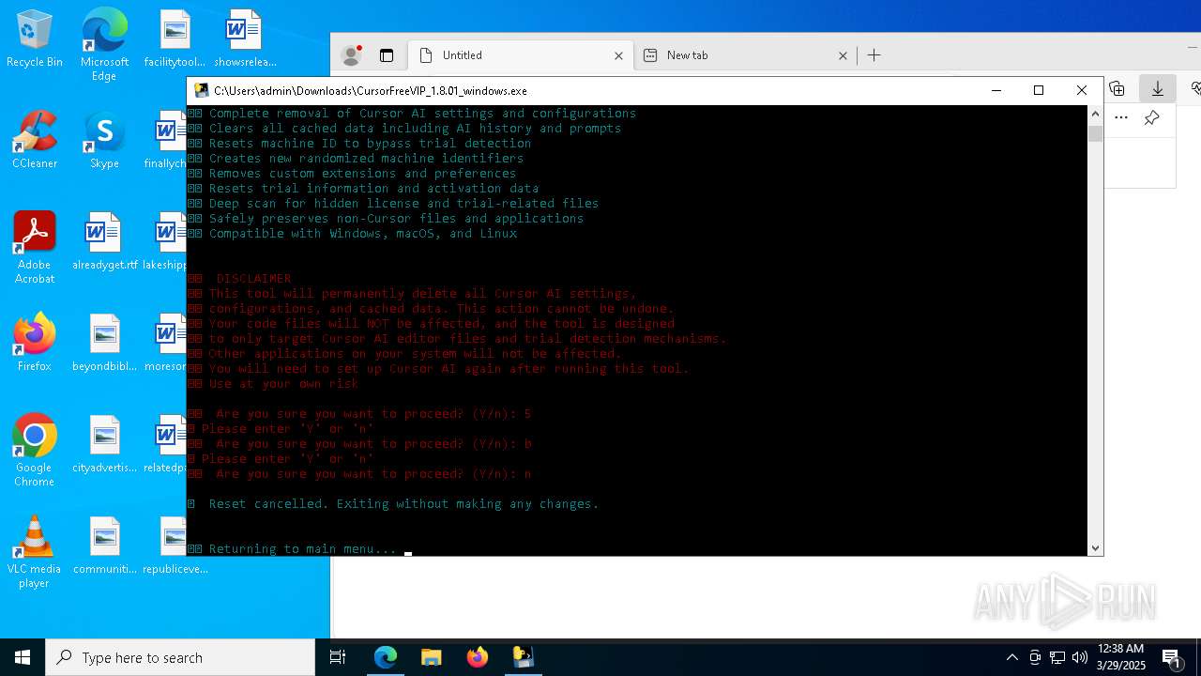1201x676 pixels.
Task: Click console scrollbar down arrow
Action: (x=1095, y=548)
